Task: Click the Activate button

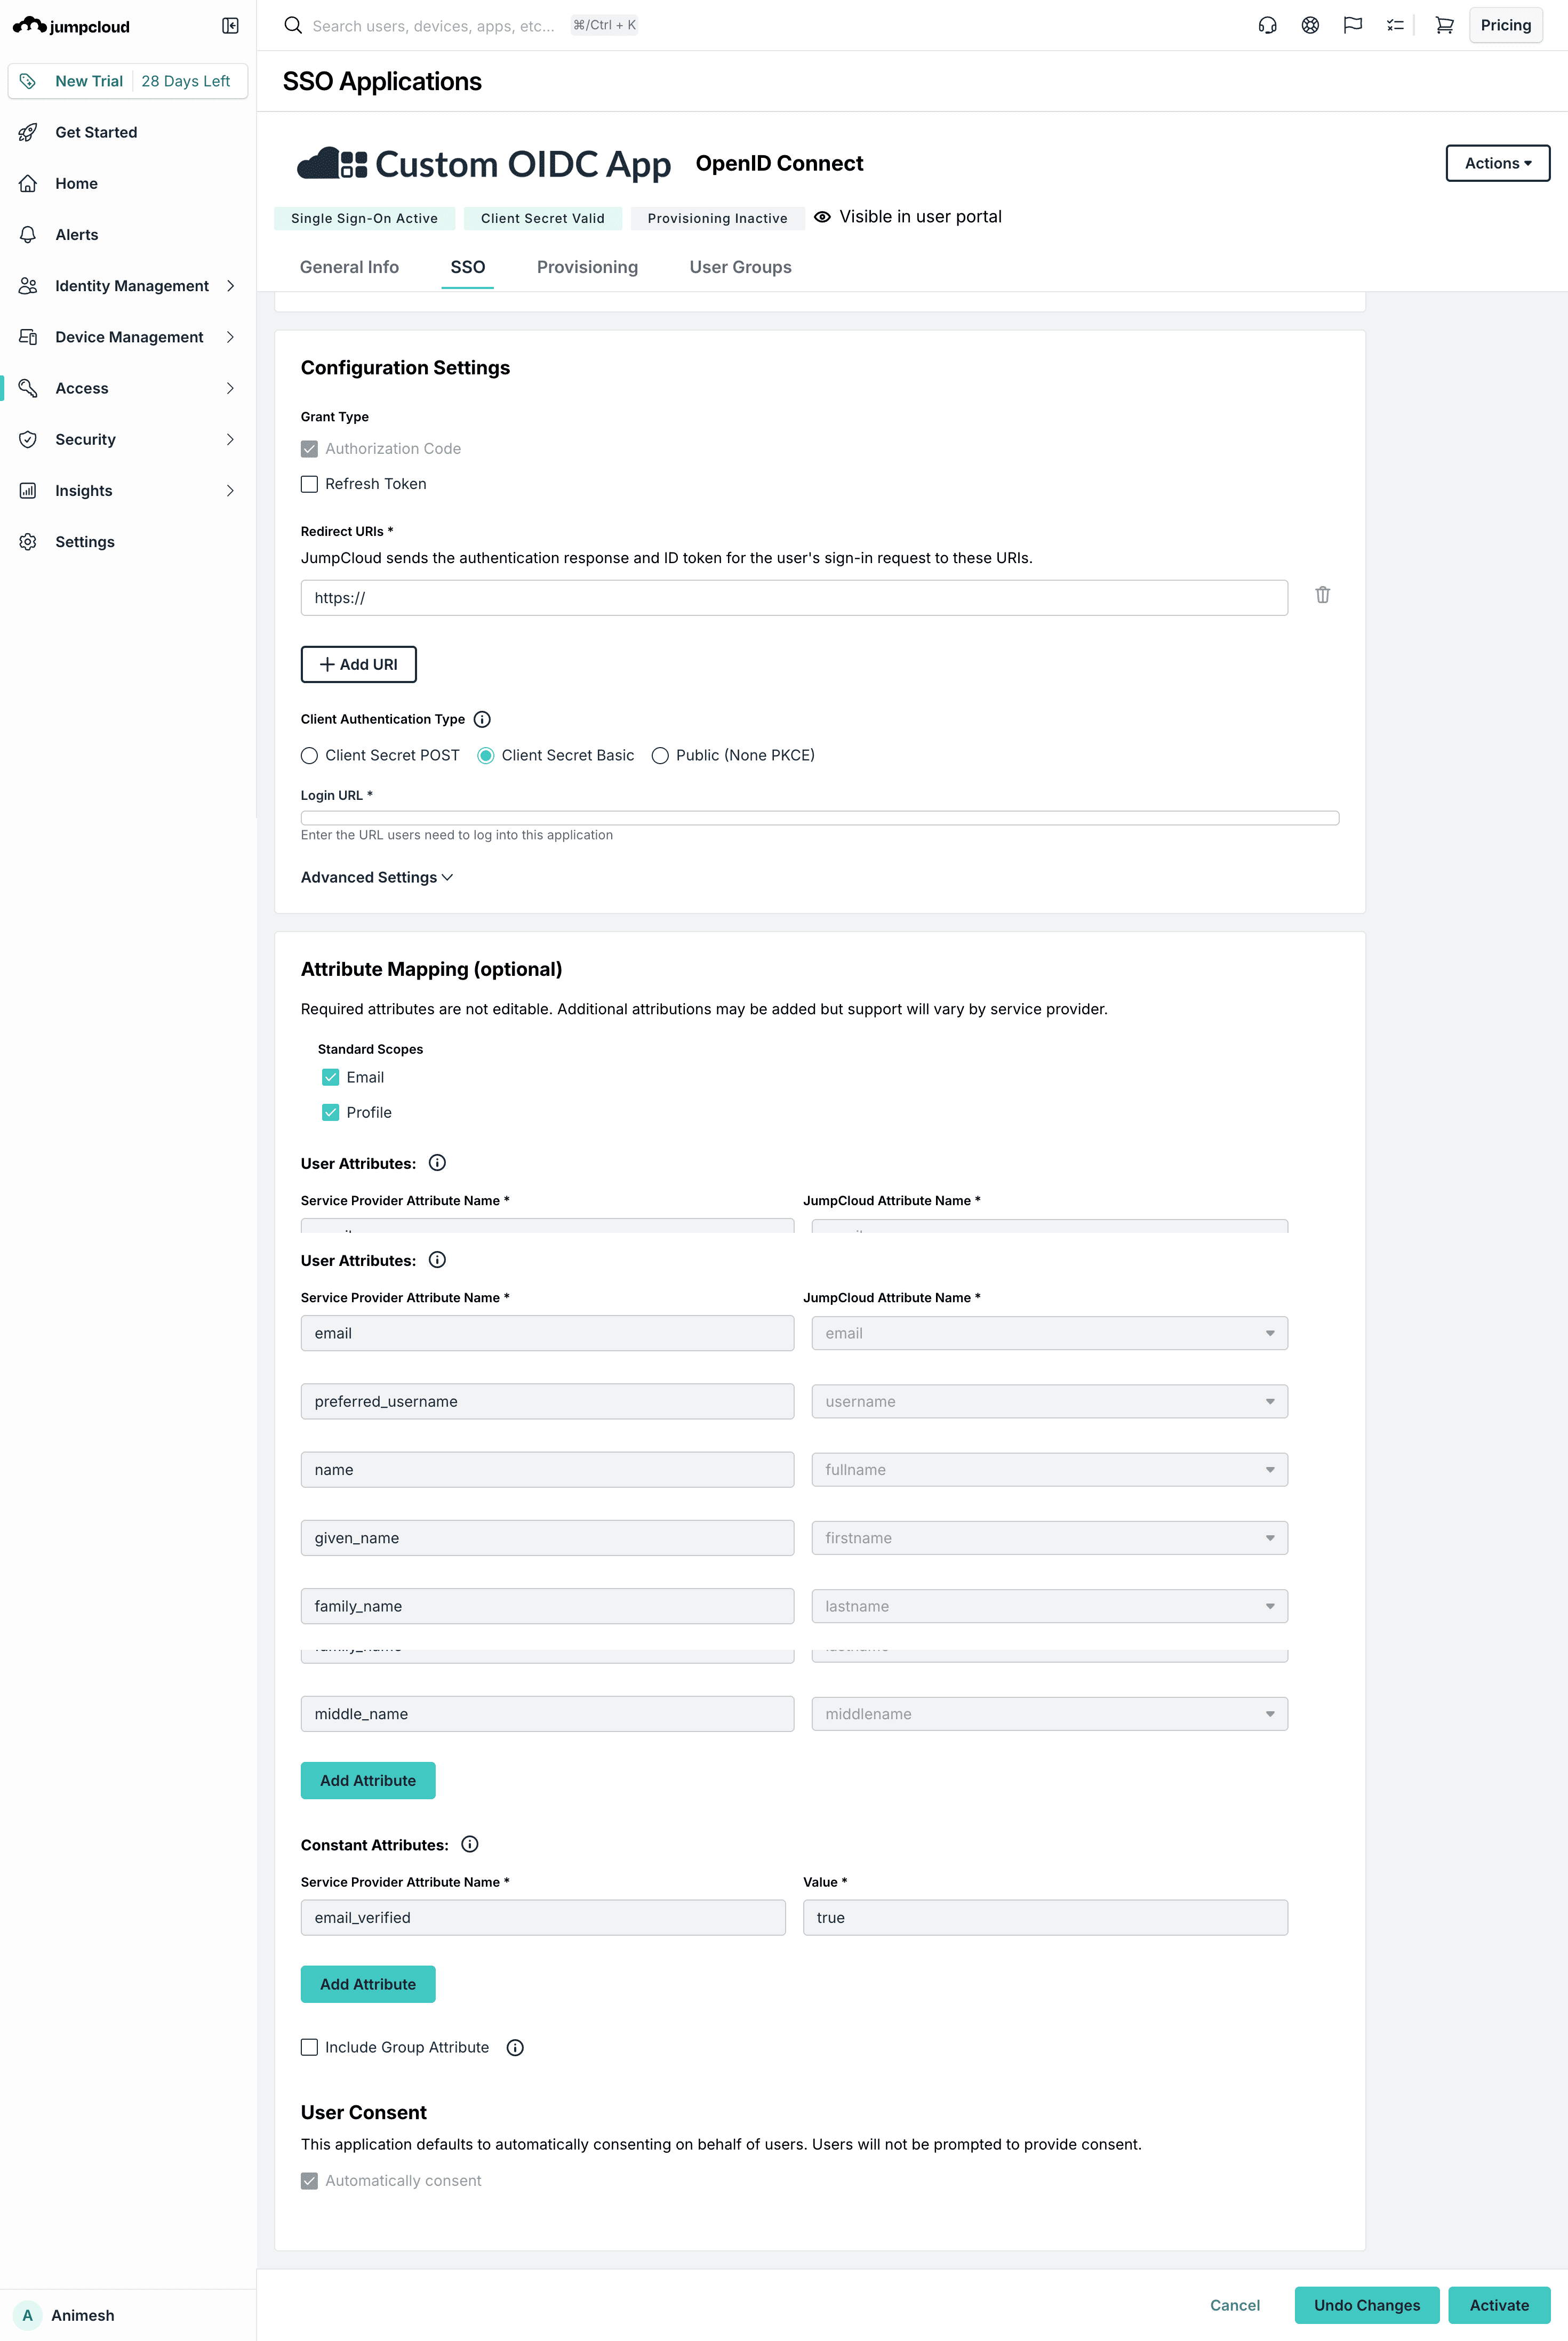Action: tap(1499, 2305)
